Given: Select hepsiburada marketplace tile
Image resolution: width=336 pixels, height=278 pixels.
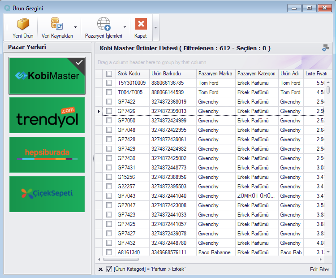Looking at the screenshot, I should tap(47, 155).
